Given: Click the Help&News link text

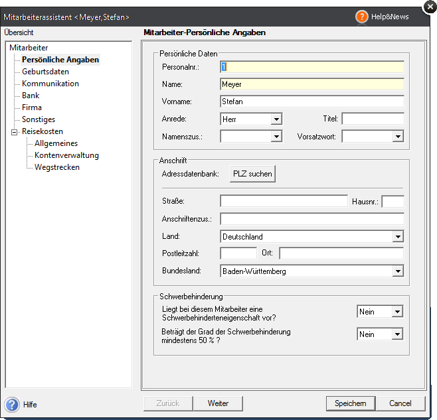Looking at the screenshot, I should pos(390,17).
